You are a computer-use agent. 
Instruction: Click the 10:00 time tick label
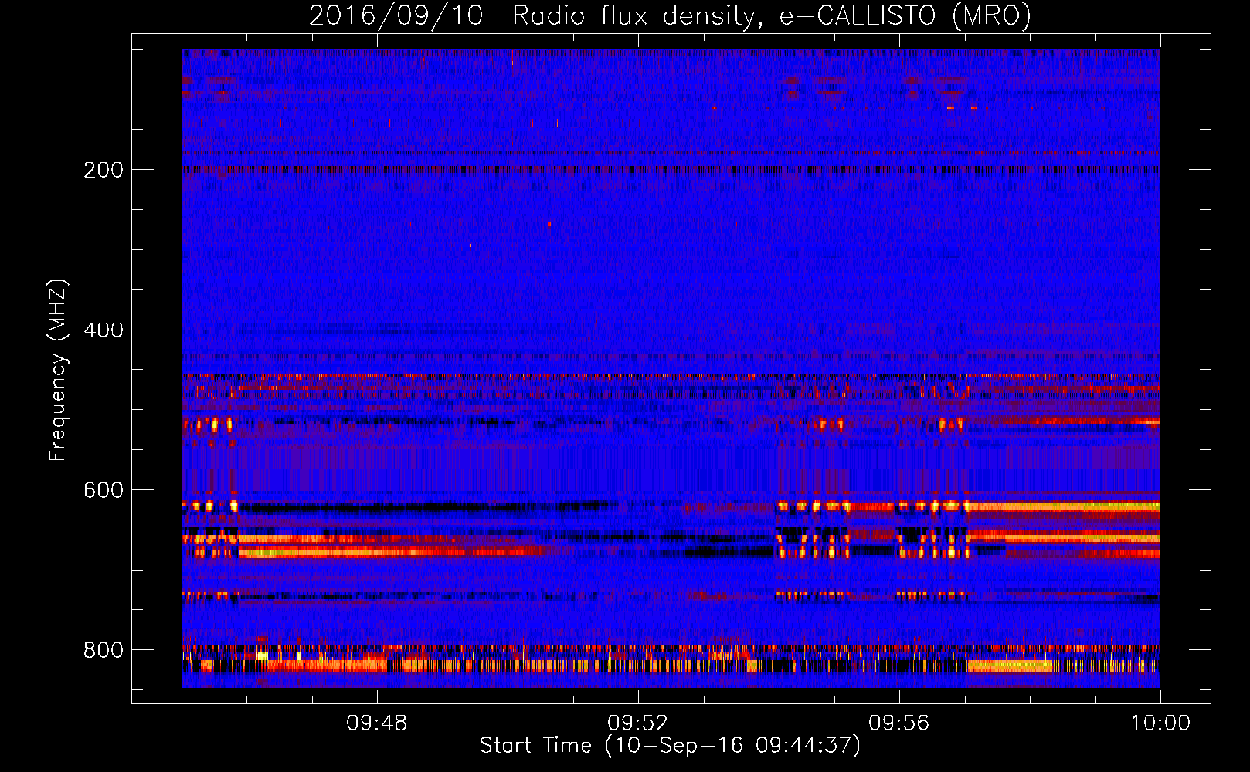tap(1160, 723)
